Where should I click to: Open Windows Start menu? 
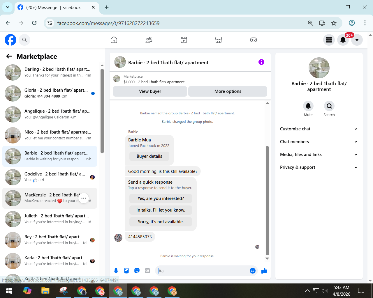[x=9, y=291]
